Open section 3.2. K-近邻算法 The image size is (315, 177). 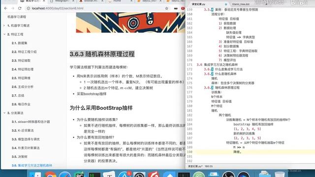[23, 130]
